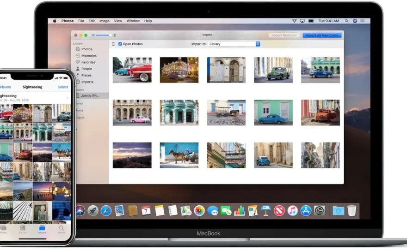This screenshot has height=249, width=407.
Task: Open Contacts brown book icon in Dock
Action: click(133, 211)
